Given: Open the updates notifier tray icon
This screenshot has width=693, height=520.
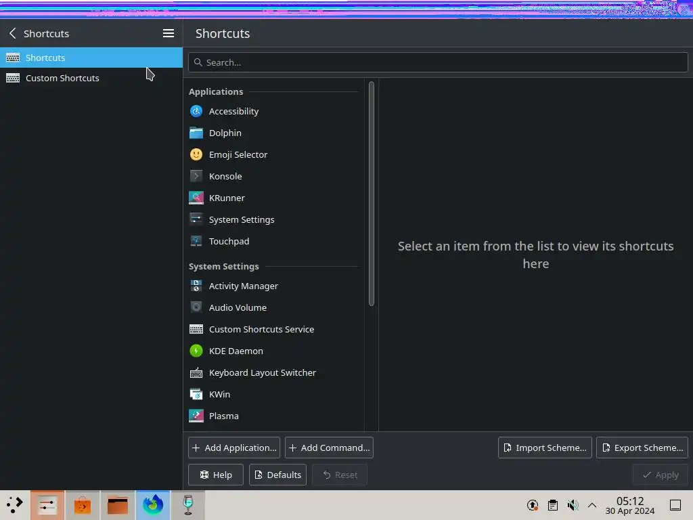Looking at the screenshot, I should point(533,505).
